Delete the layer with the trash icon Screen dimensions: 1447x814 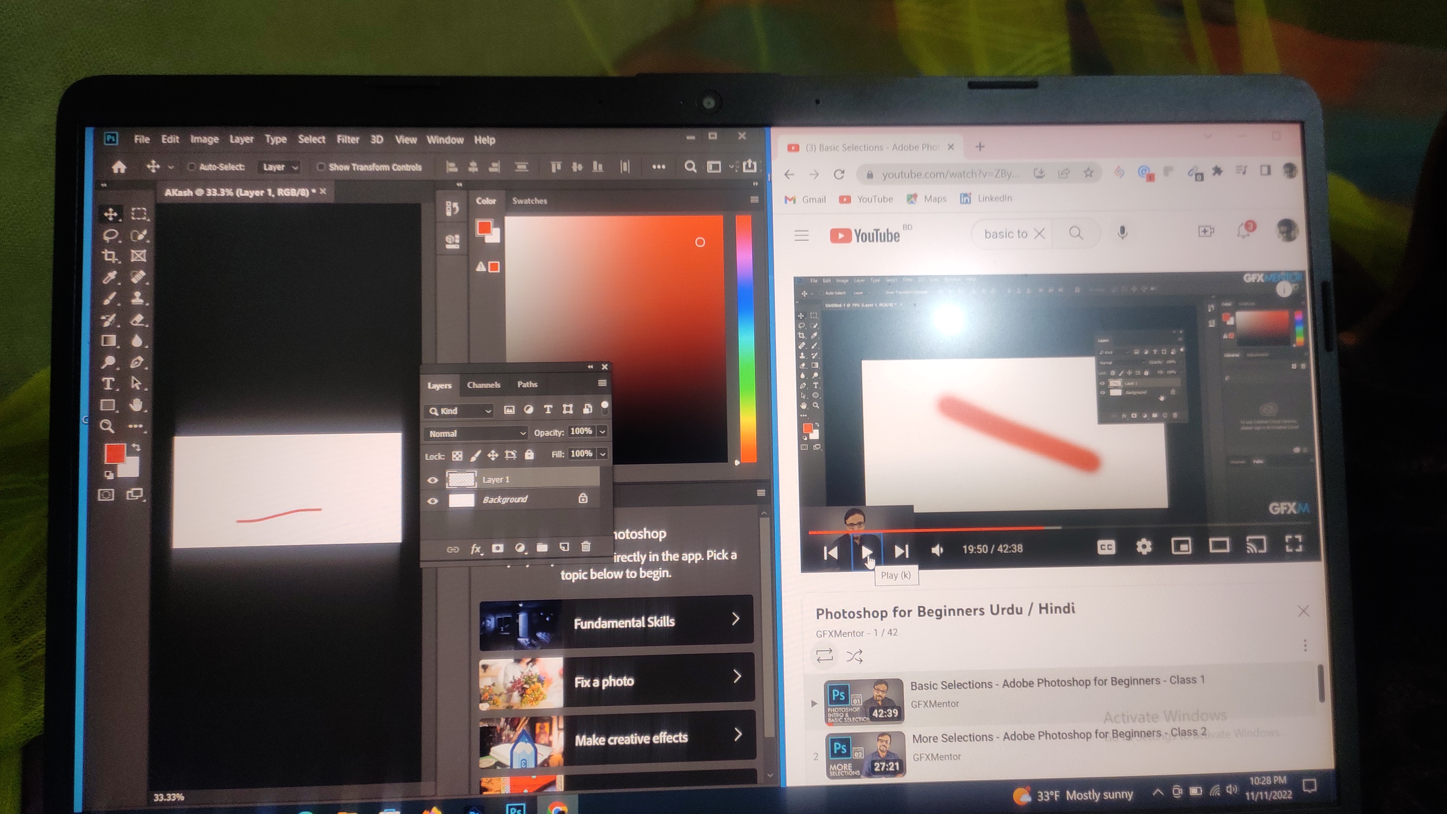[x=586, y=546]
